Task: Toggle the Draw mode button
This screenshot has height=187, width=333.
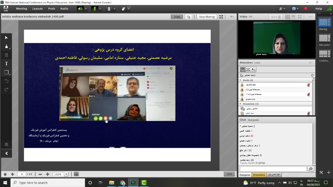Action: 177,17
